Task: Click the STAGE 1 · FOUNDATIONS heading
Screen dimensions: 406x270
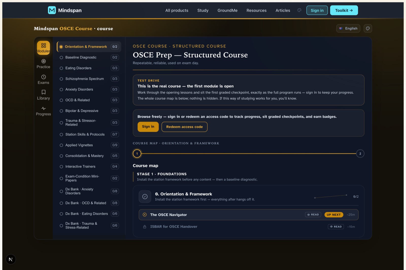Action: pyautogui.click(x=162, y=174)
